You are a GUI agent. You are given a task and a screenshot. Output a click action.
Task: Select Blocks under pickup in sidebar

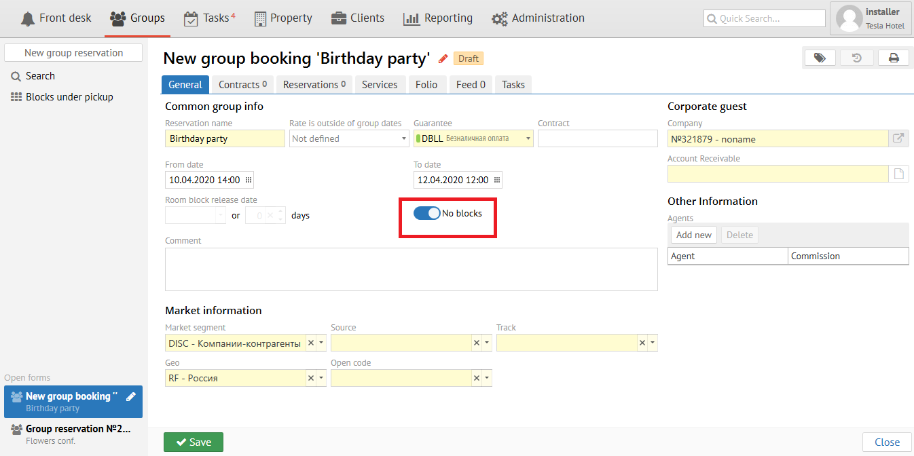coord(69,97)
